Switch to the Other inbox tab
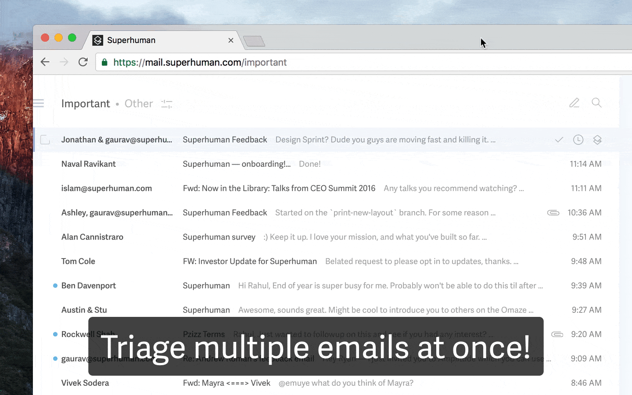This screenshot has height=395, width=632. pos(139,104)
